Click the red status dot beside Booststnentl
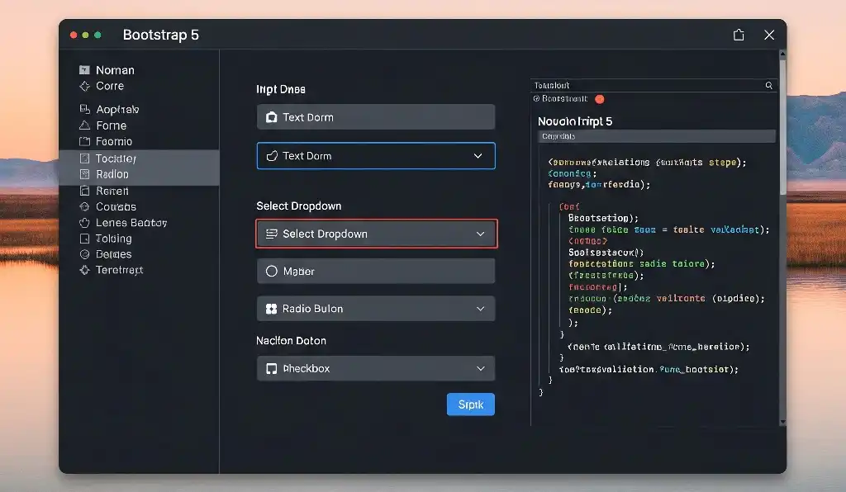The image size is (846, 492). (x=600, y=99)
